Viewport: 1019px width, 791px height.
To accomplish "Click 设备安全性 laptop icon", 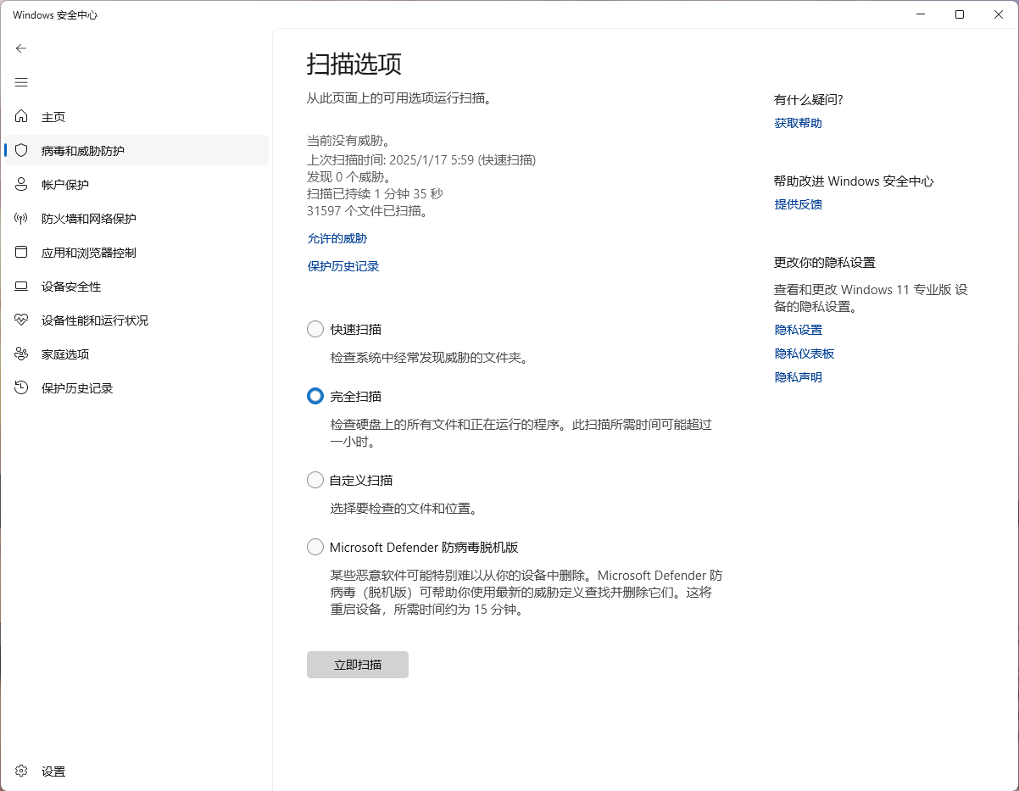I will 22,287.
